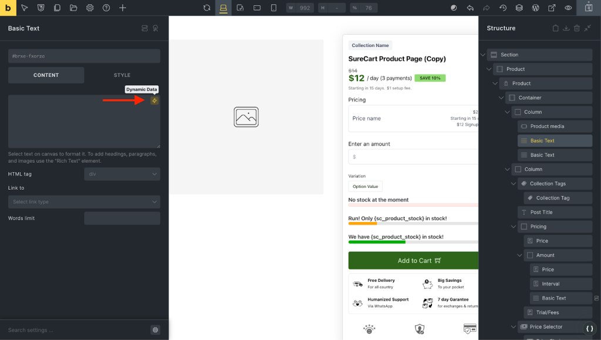The height and width of the screenshot is (340, 601).
Task: Toggle the preview eye icon
Action: point(568,8)
